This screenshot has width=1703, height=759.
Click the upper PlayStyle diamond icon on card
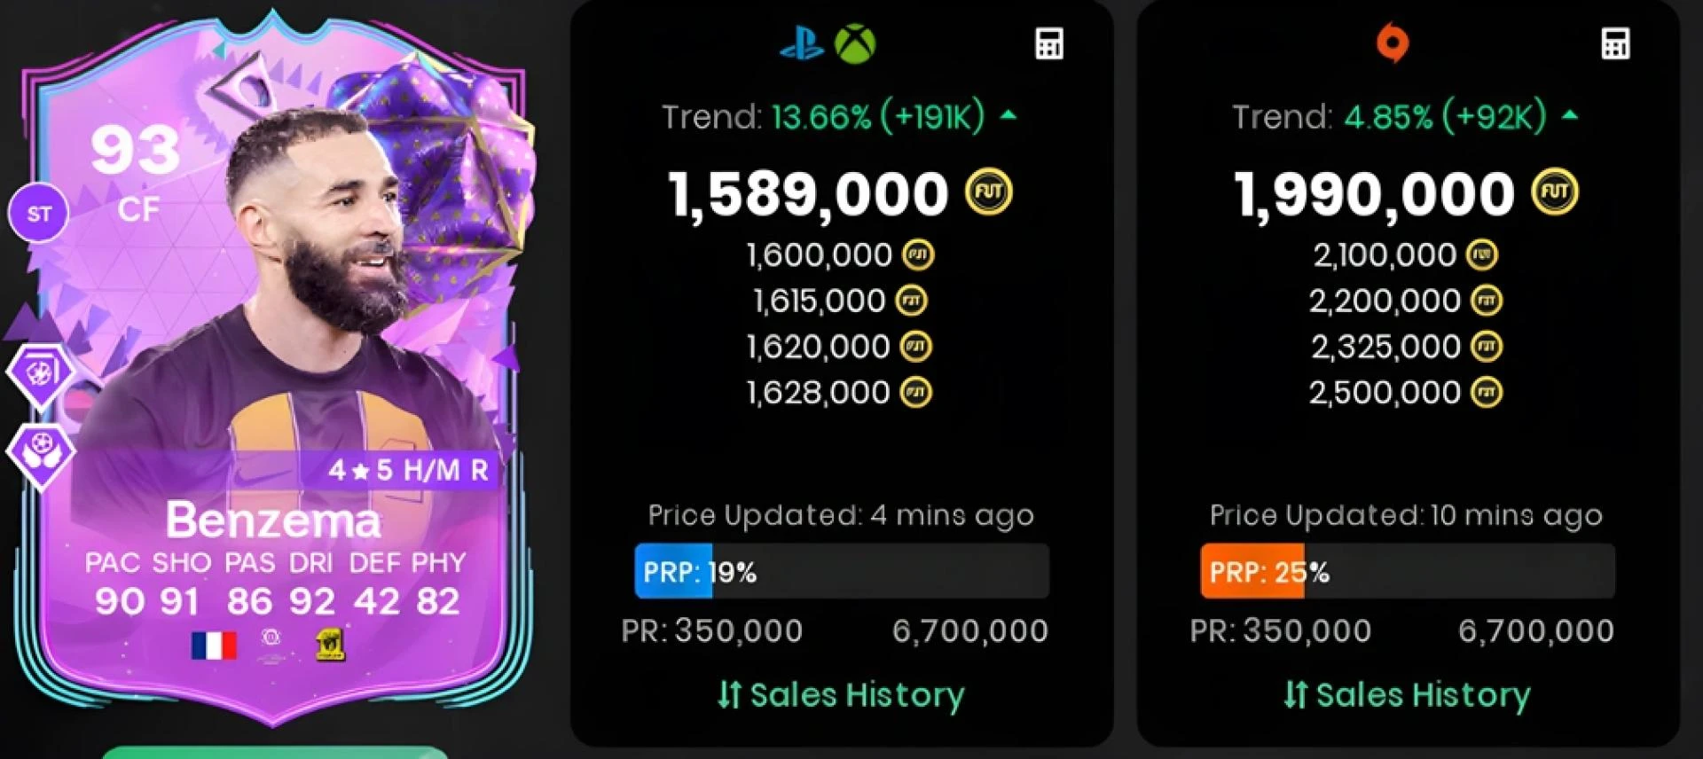41,372
